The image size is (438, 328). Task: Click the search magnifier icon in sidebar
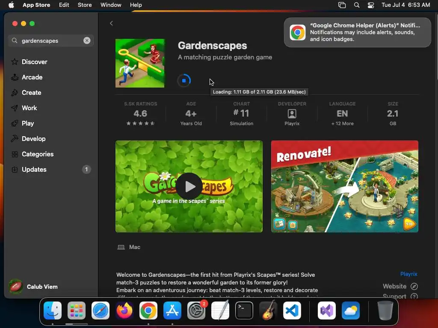[15, 41]
